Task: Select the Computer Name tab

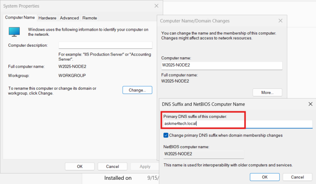Action: click(x=20, y=18)
